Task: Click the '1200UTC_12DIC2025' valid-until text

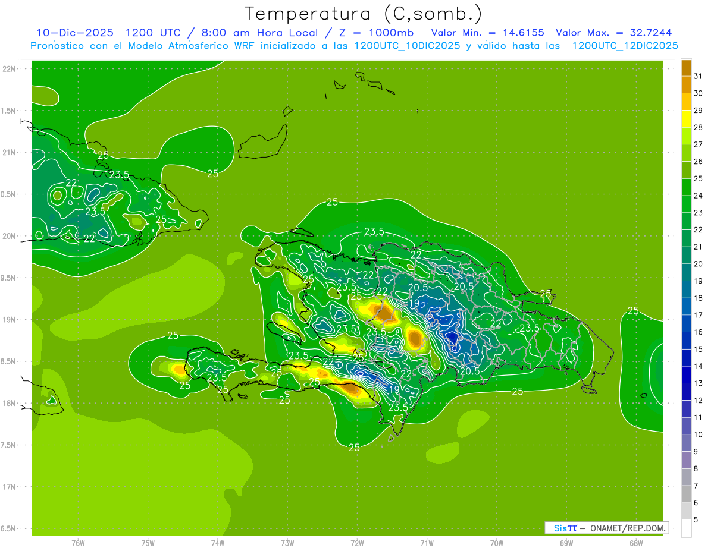Action: click(x=625, y=46)
